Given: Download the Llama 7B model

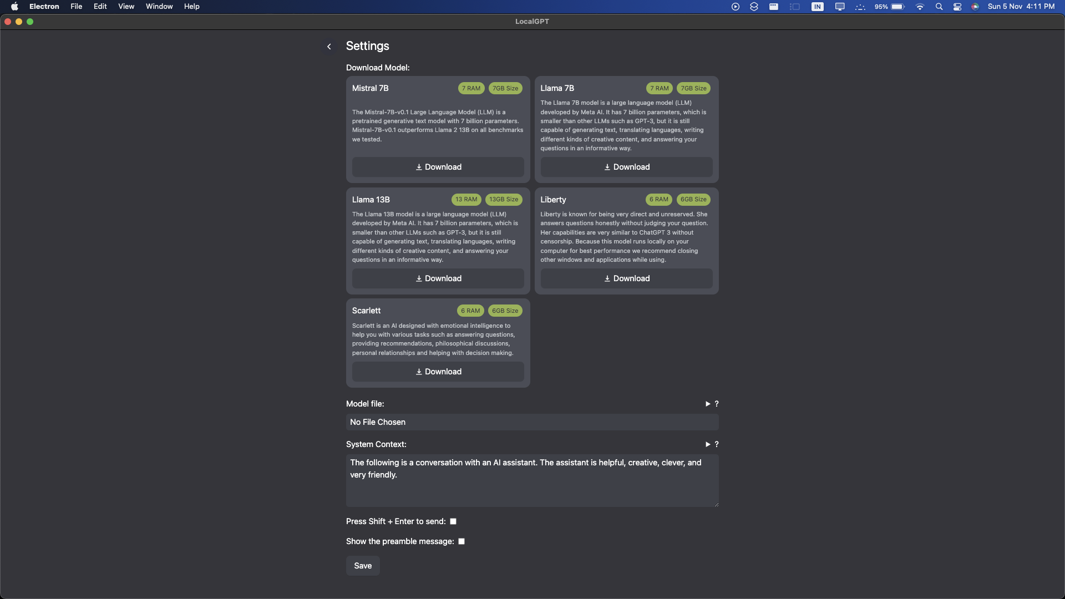Looking at the screenshot, I should 626,167.
